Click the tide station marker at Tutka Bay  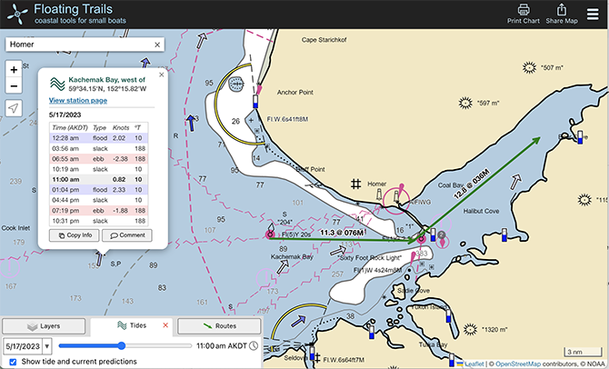click(452, 360)
